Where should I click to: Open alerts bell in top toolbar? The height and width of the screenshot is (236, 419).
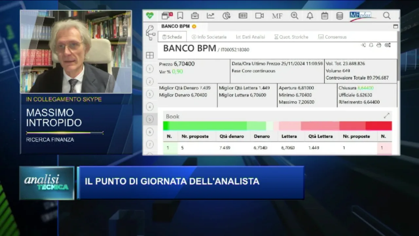[310, 15]
